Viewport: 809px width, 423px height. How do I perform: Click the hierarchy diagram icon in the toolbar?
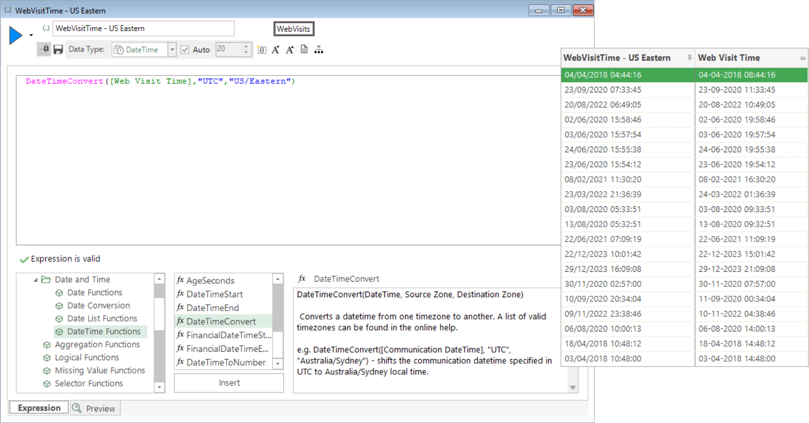319,49
